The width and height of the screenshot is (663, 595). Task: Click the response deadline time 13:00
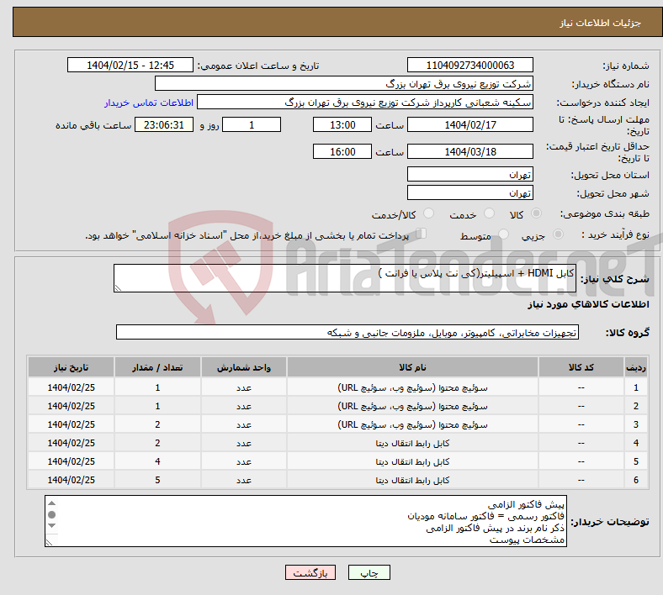[342, 124]
